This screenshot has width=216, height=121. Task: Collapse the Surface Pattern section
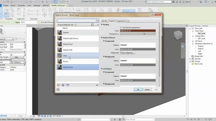(x=102, y=38)
